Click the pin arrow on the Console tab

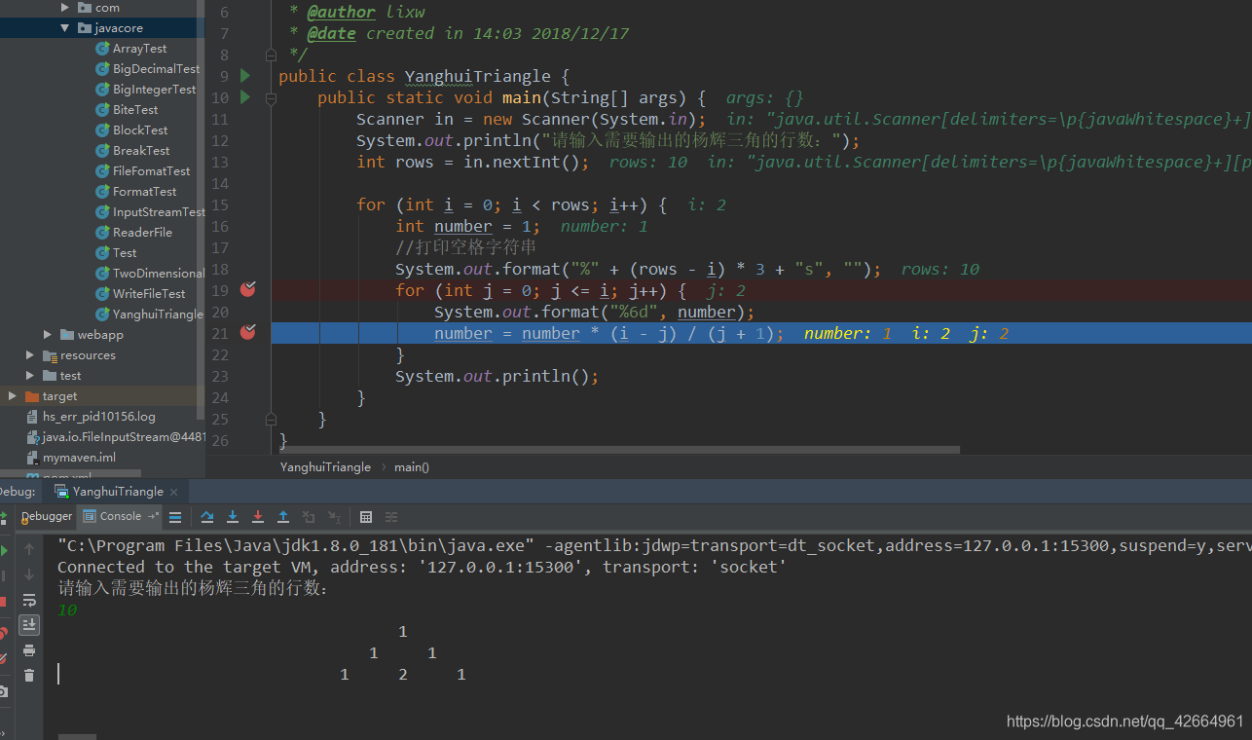click(x=153, y=516)
